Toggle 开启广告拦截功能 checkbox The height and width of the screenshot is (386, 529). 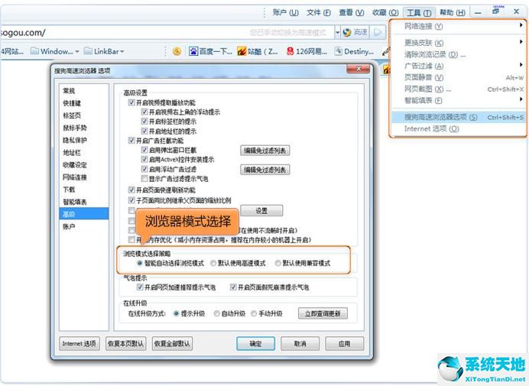pos(132,141)
